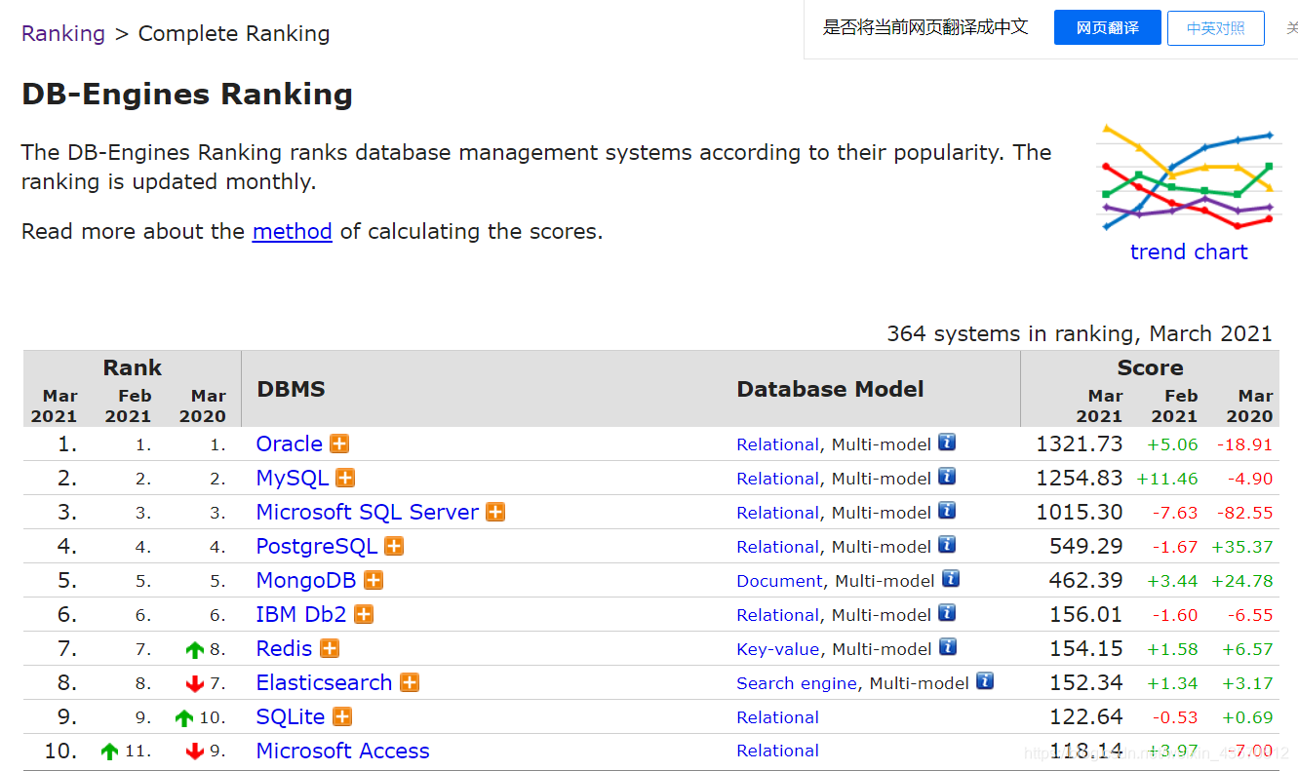Click Relational model link in Microsoft Access row

click(778, 751)
